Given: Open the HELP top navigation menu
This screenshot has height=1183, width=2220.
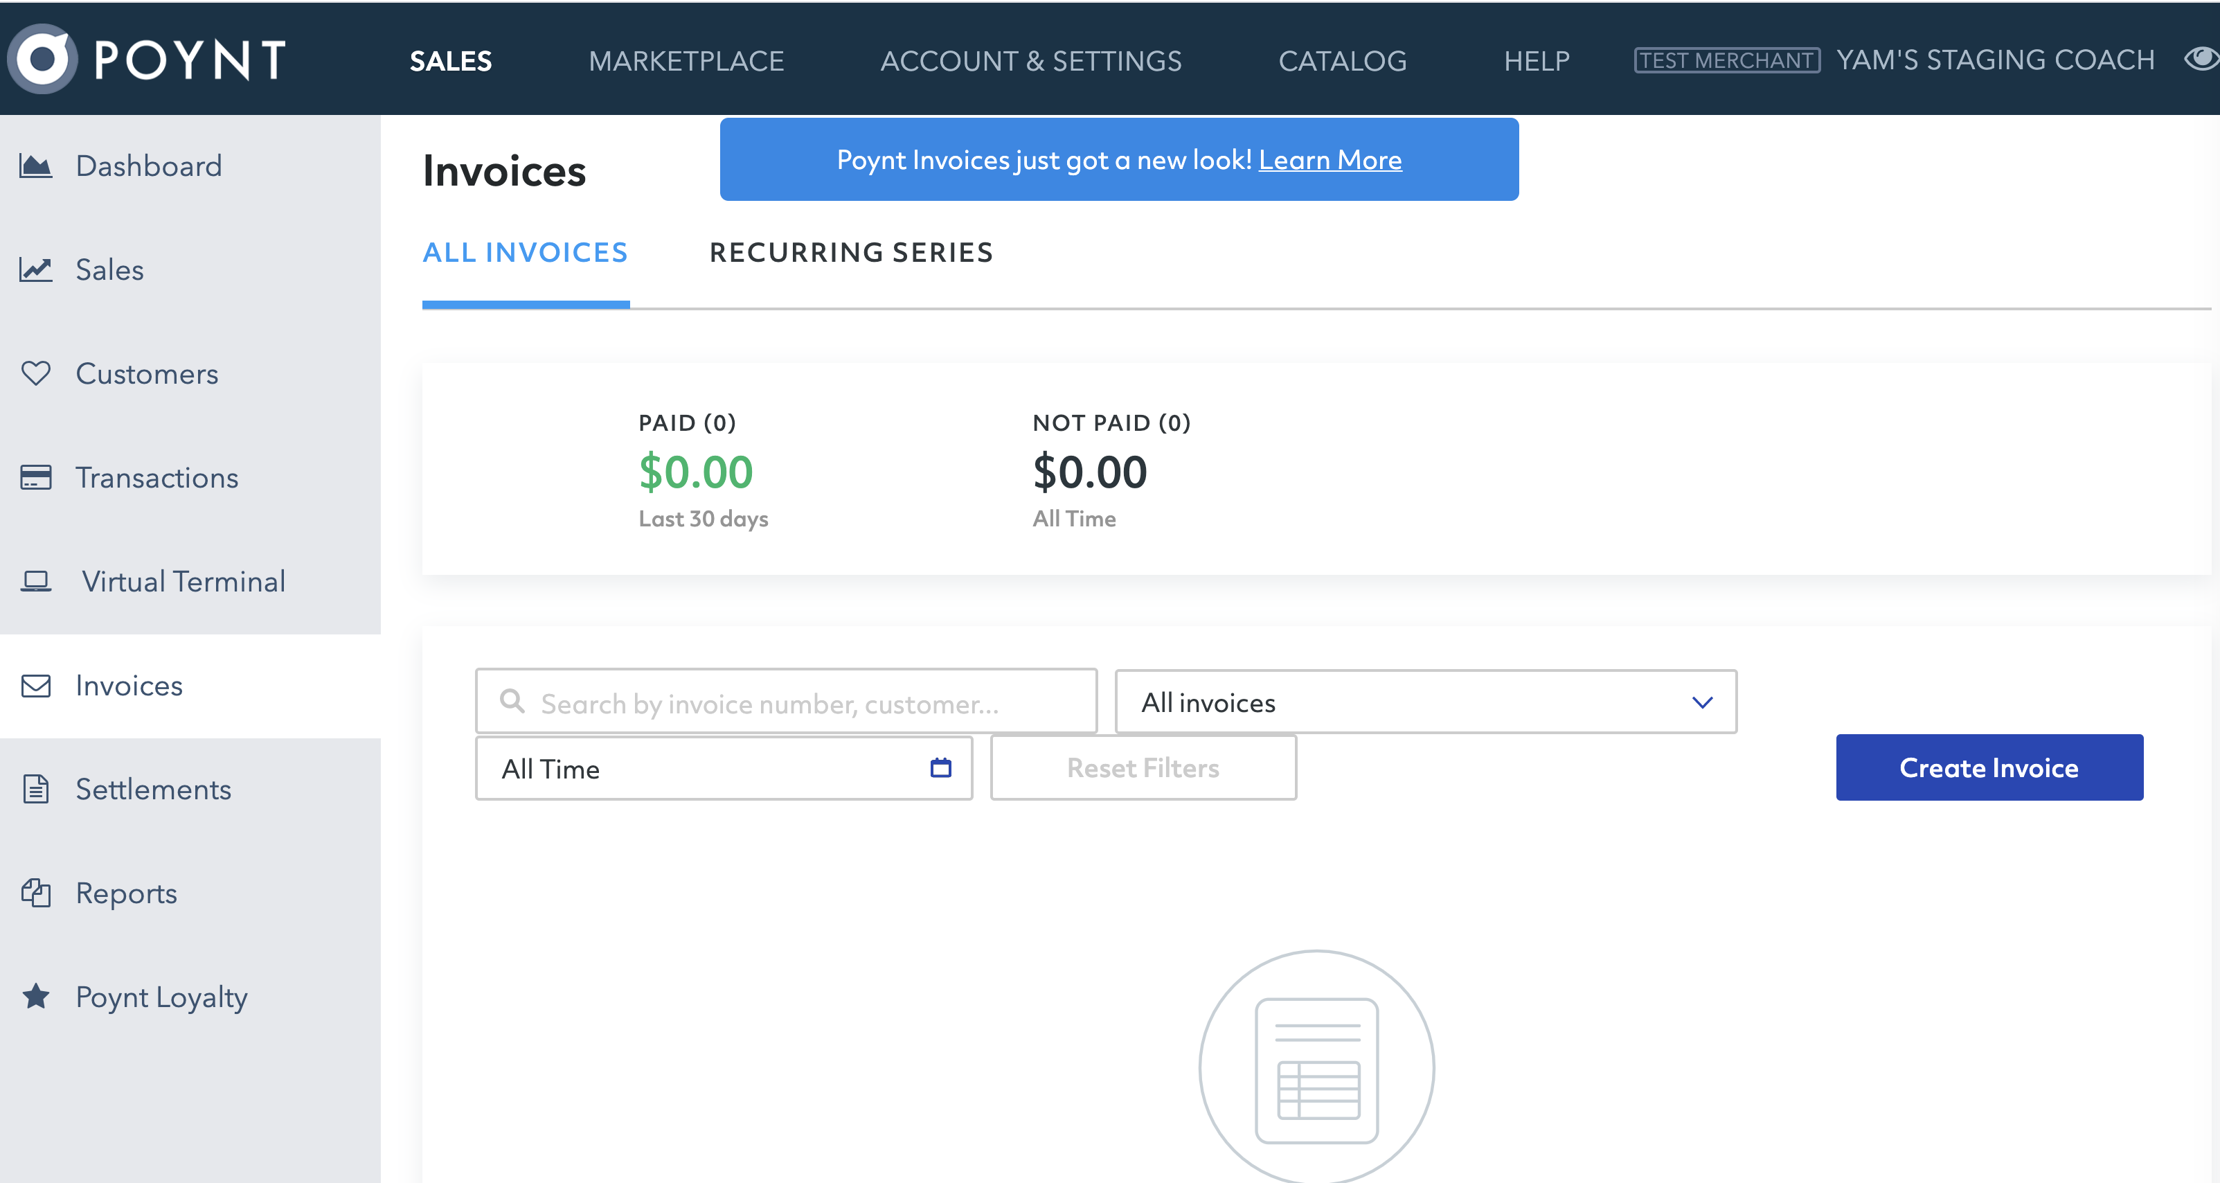Looking at the screenshot, I should 1537,60.
